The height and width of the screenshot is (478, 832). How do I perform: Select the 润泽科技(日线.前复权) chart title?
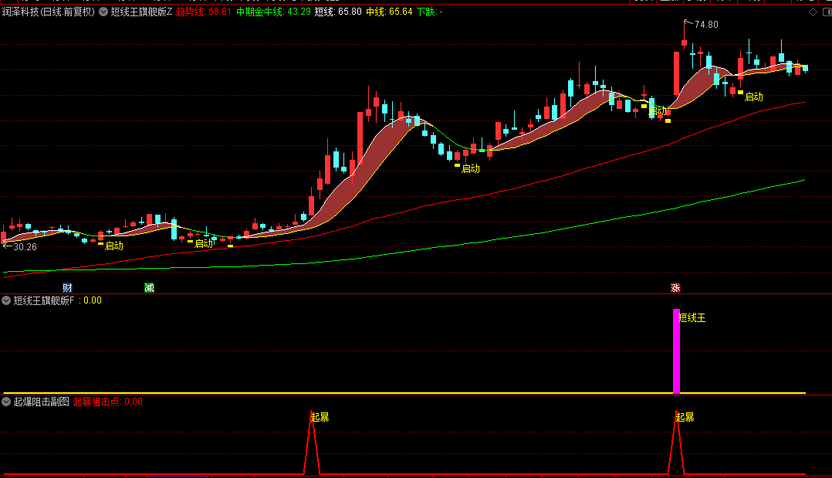tap(49, 12)
